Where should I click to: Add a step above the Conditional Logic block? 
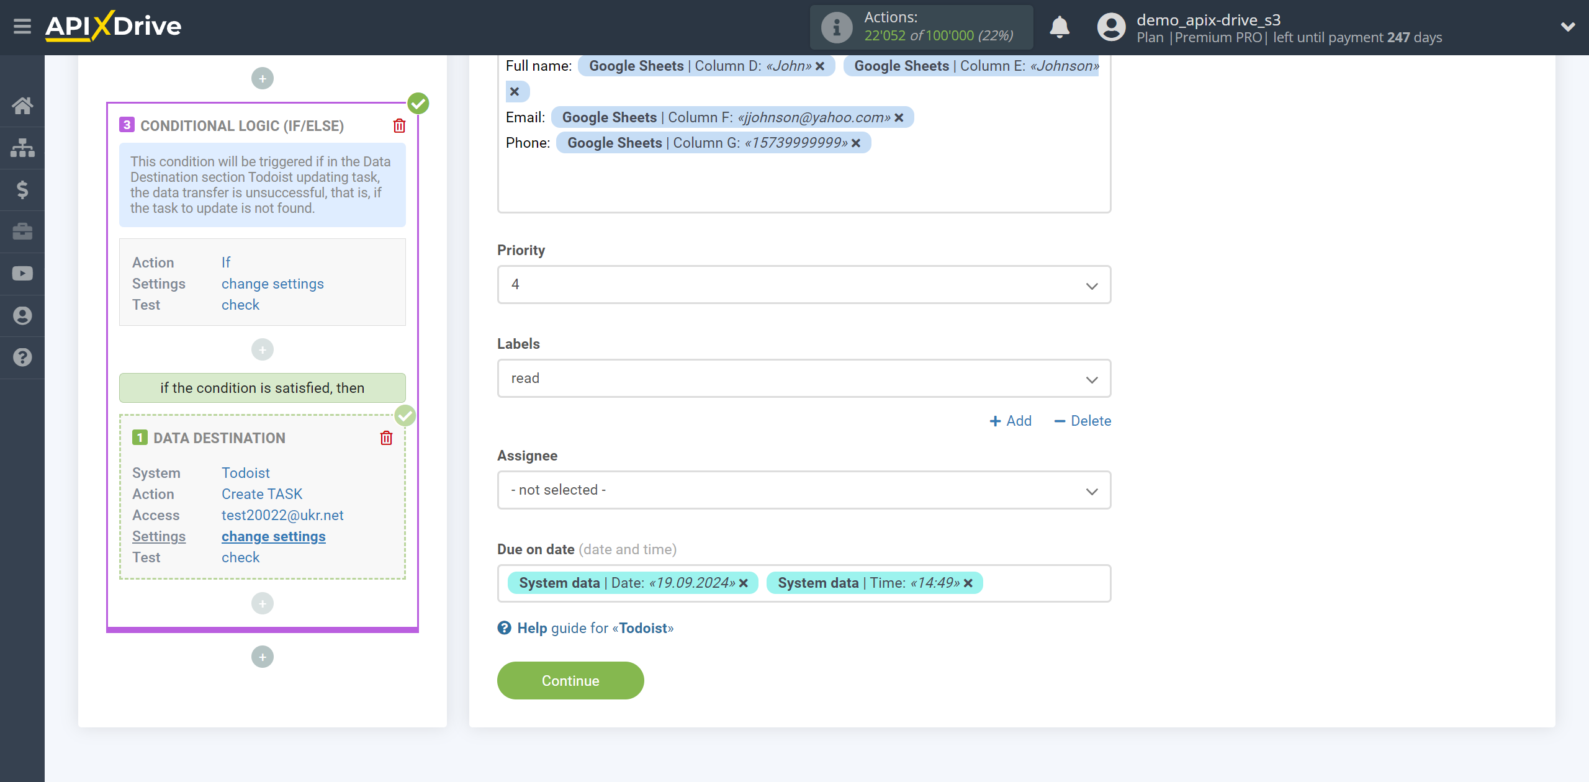click(263, 78)
